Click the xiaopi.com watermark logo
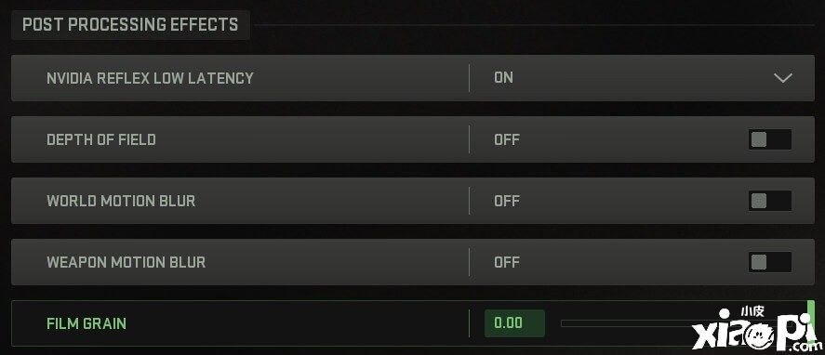Screen dimensions: 825x355 (755, 329)
